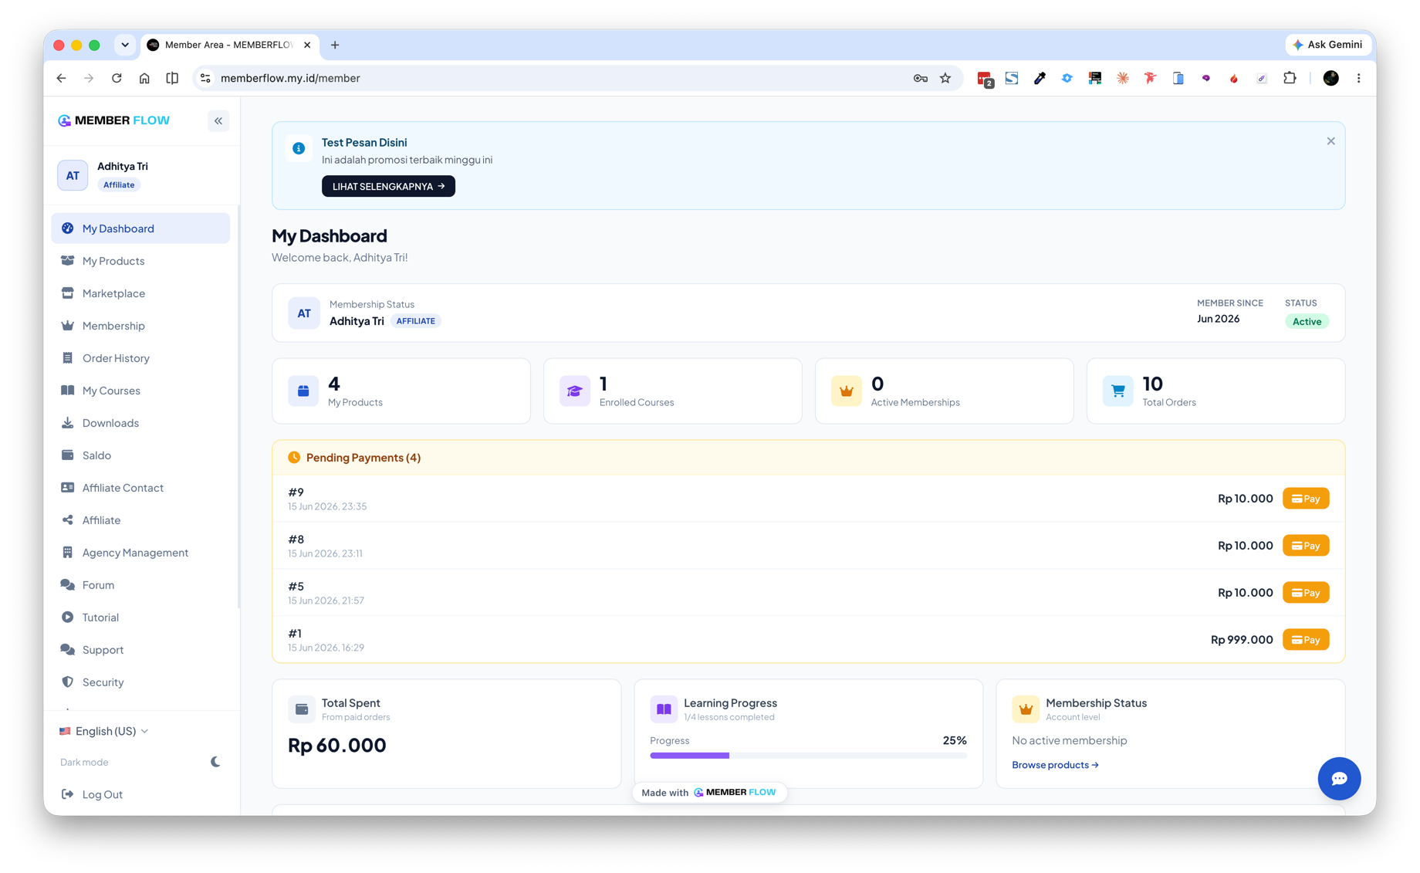Bookmark this page with the star icon
Screen dimensions: 1420x873
coord(945,78)
